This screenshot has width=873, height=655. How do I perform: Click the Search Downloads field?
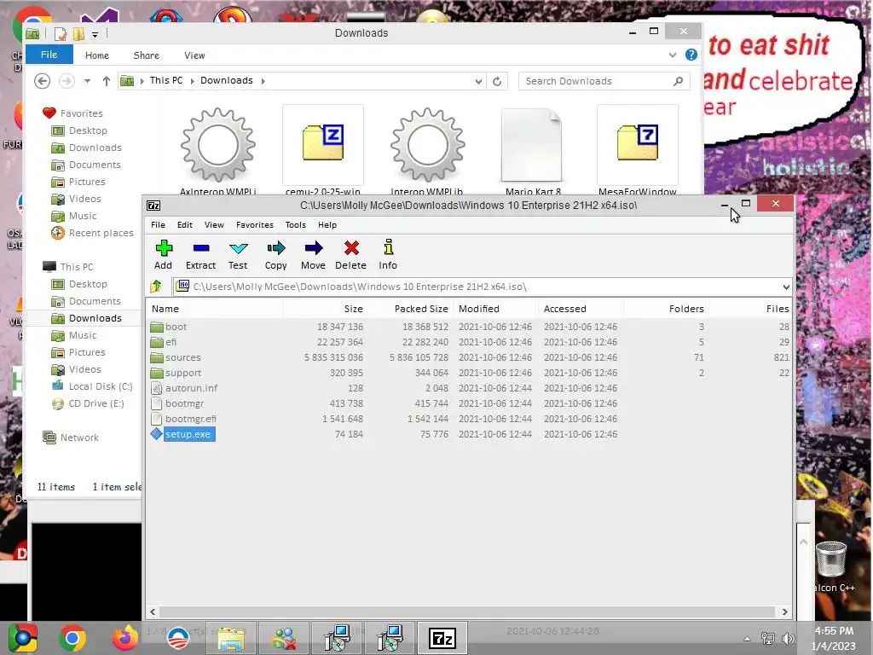tap(604, 81)
